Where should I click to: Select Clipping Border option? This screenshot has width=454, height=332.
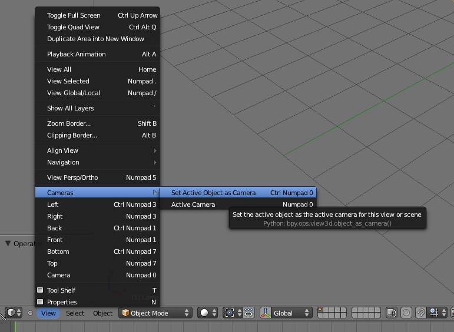pyautogui.click(x=98, y=135)
